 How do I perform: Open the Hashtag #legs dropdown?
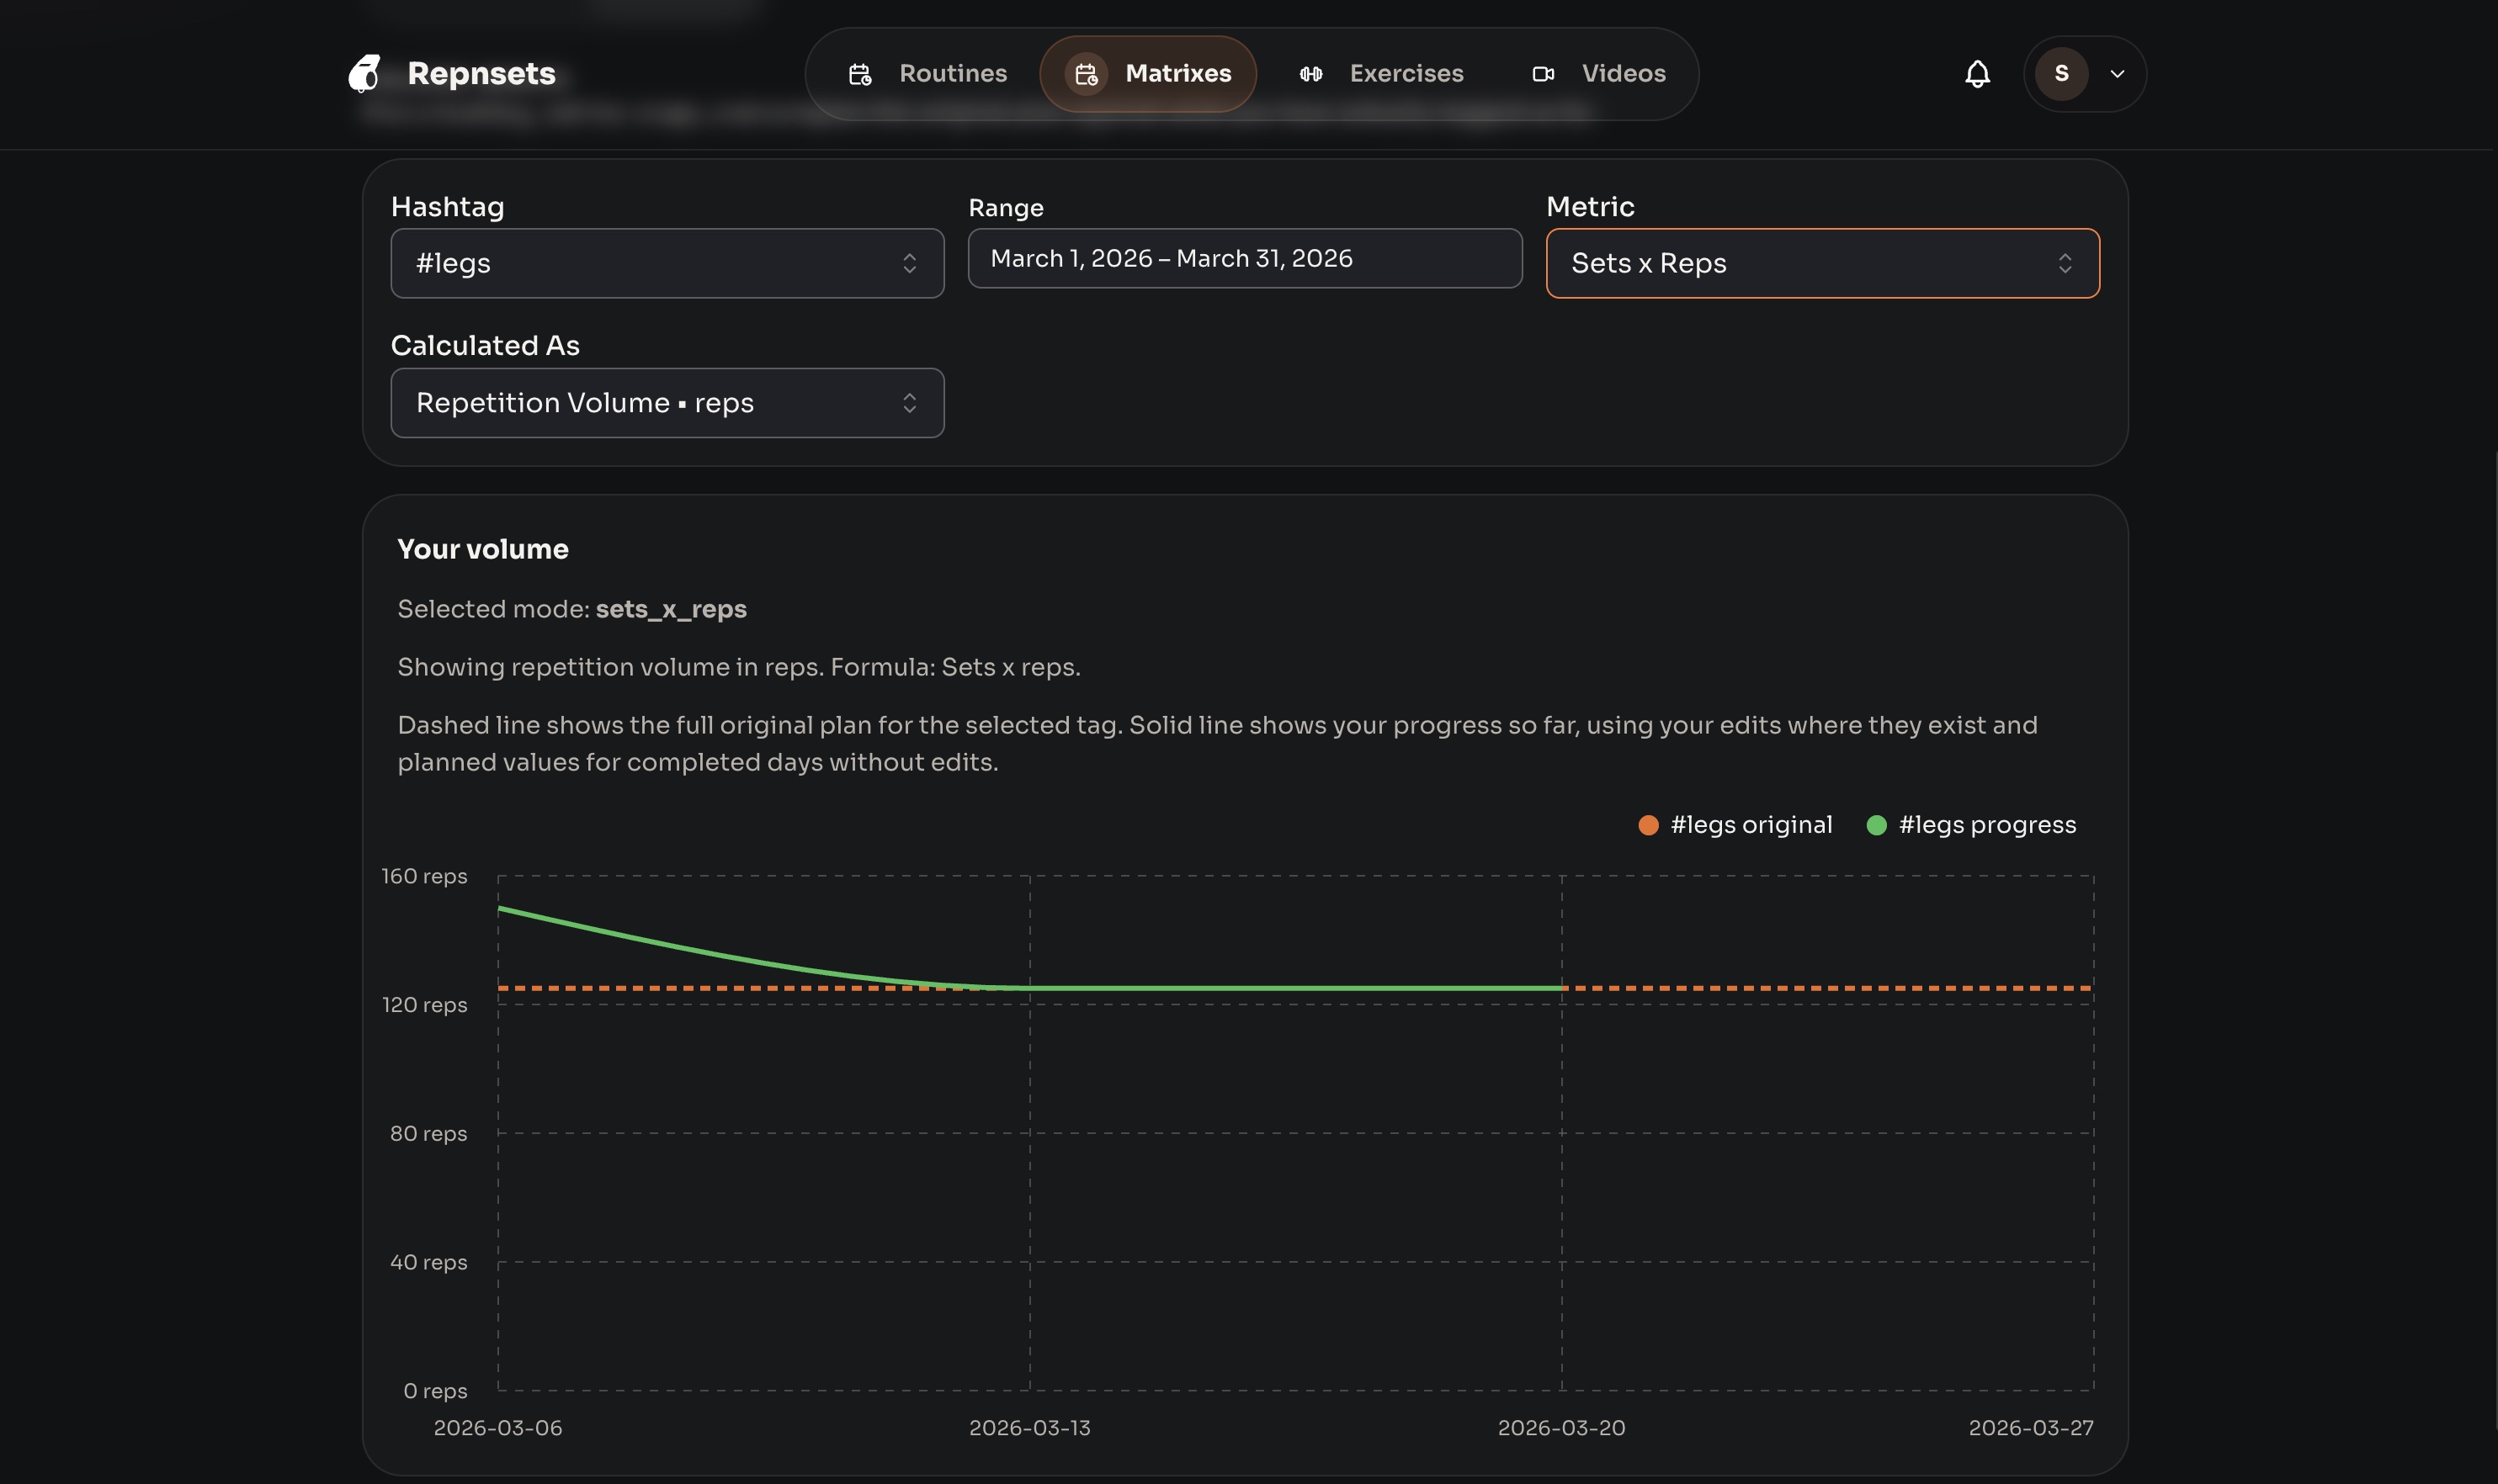pos(667,263)
